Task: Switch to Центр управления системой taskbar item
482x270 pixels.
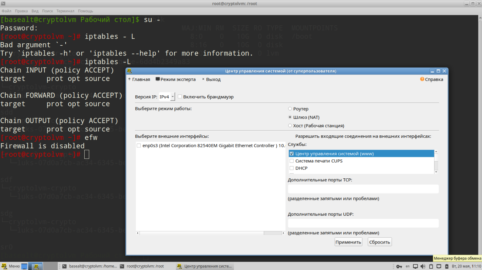Action: tap(205, 266)
